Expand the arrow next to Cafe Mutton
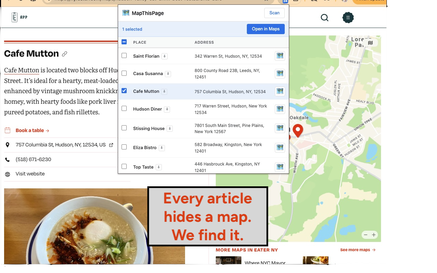 tap(164, 91)
